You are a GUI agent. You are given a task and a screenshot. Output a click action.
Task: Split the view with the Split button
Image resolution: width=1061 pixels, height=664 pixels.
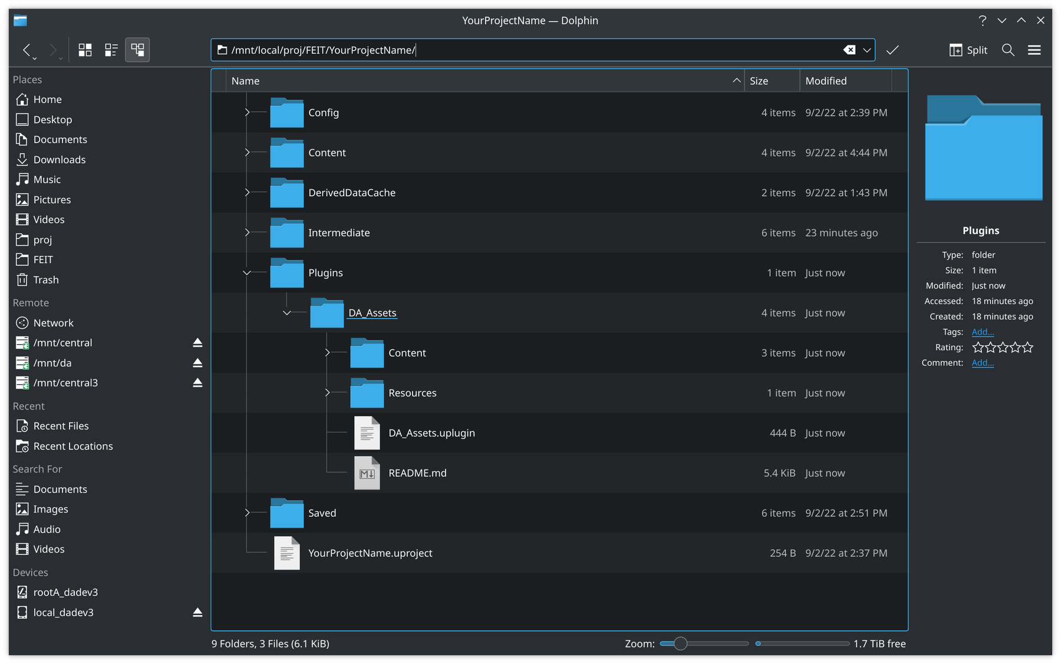(x=968, y=50)
